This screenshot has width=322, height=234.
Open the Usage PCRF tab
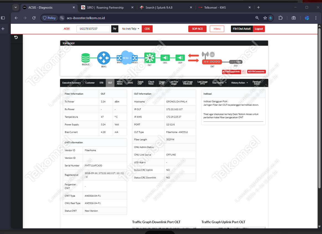tap(162, 83)
